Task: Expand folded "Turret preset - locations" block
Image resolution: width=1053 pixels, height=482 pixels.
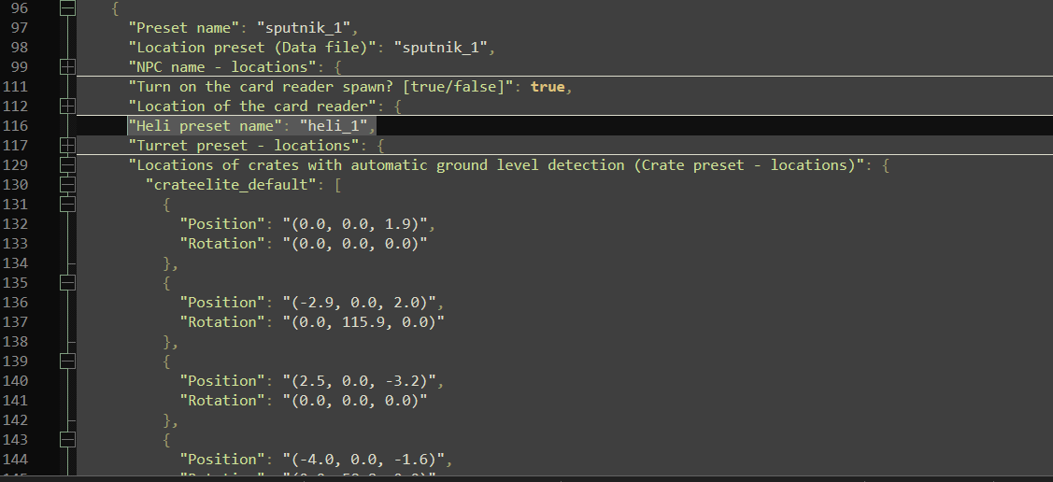Action: [66, 146]
